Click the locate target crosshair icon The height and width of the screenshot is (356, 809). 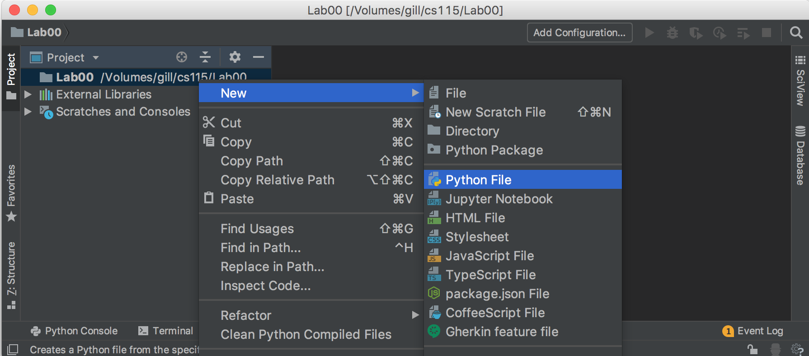[182, 57]
